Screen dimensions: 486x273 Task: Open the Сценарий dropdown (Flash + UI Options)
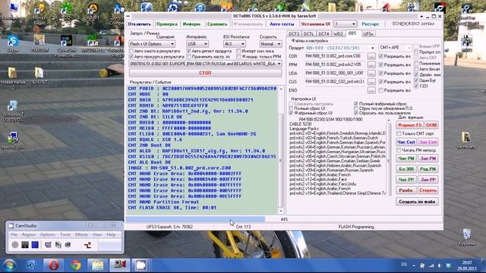point(152,44)
